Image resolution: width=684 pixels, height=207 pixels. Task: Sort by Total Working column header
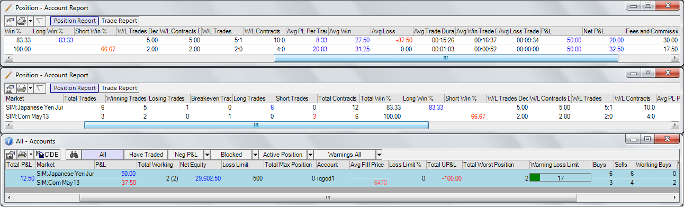pos(158,165)
